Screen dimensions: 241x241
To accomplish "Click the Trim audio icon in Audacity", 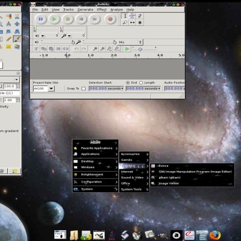I will click(58, 49).
